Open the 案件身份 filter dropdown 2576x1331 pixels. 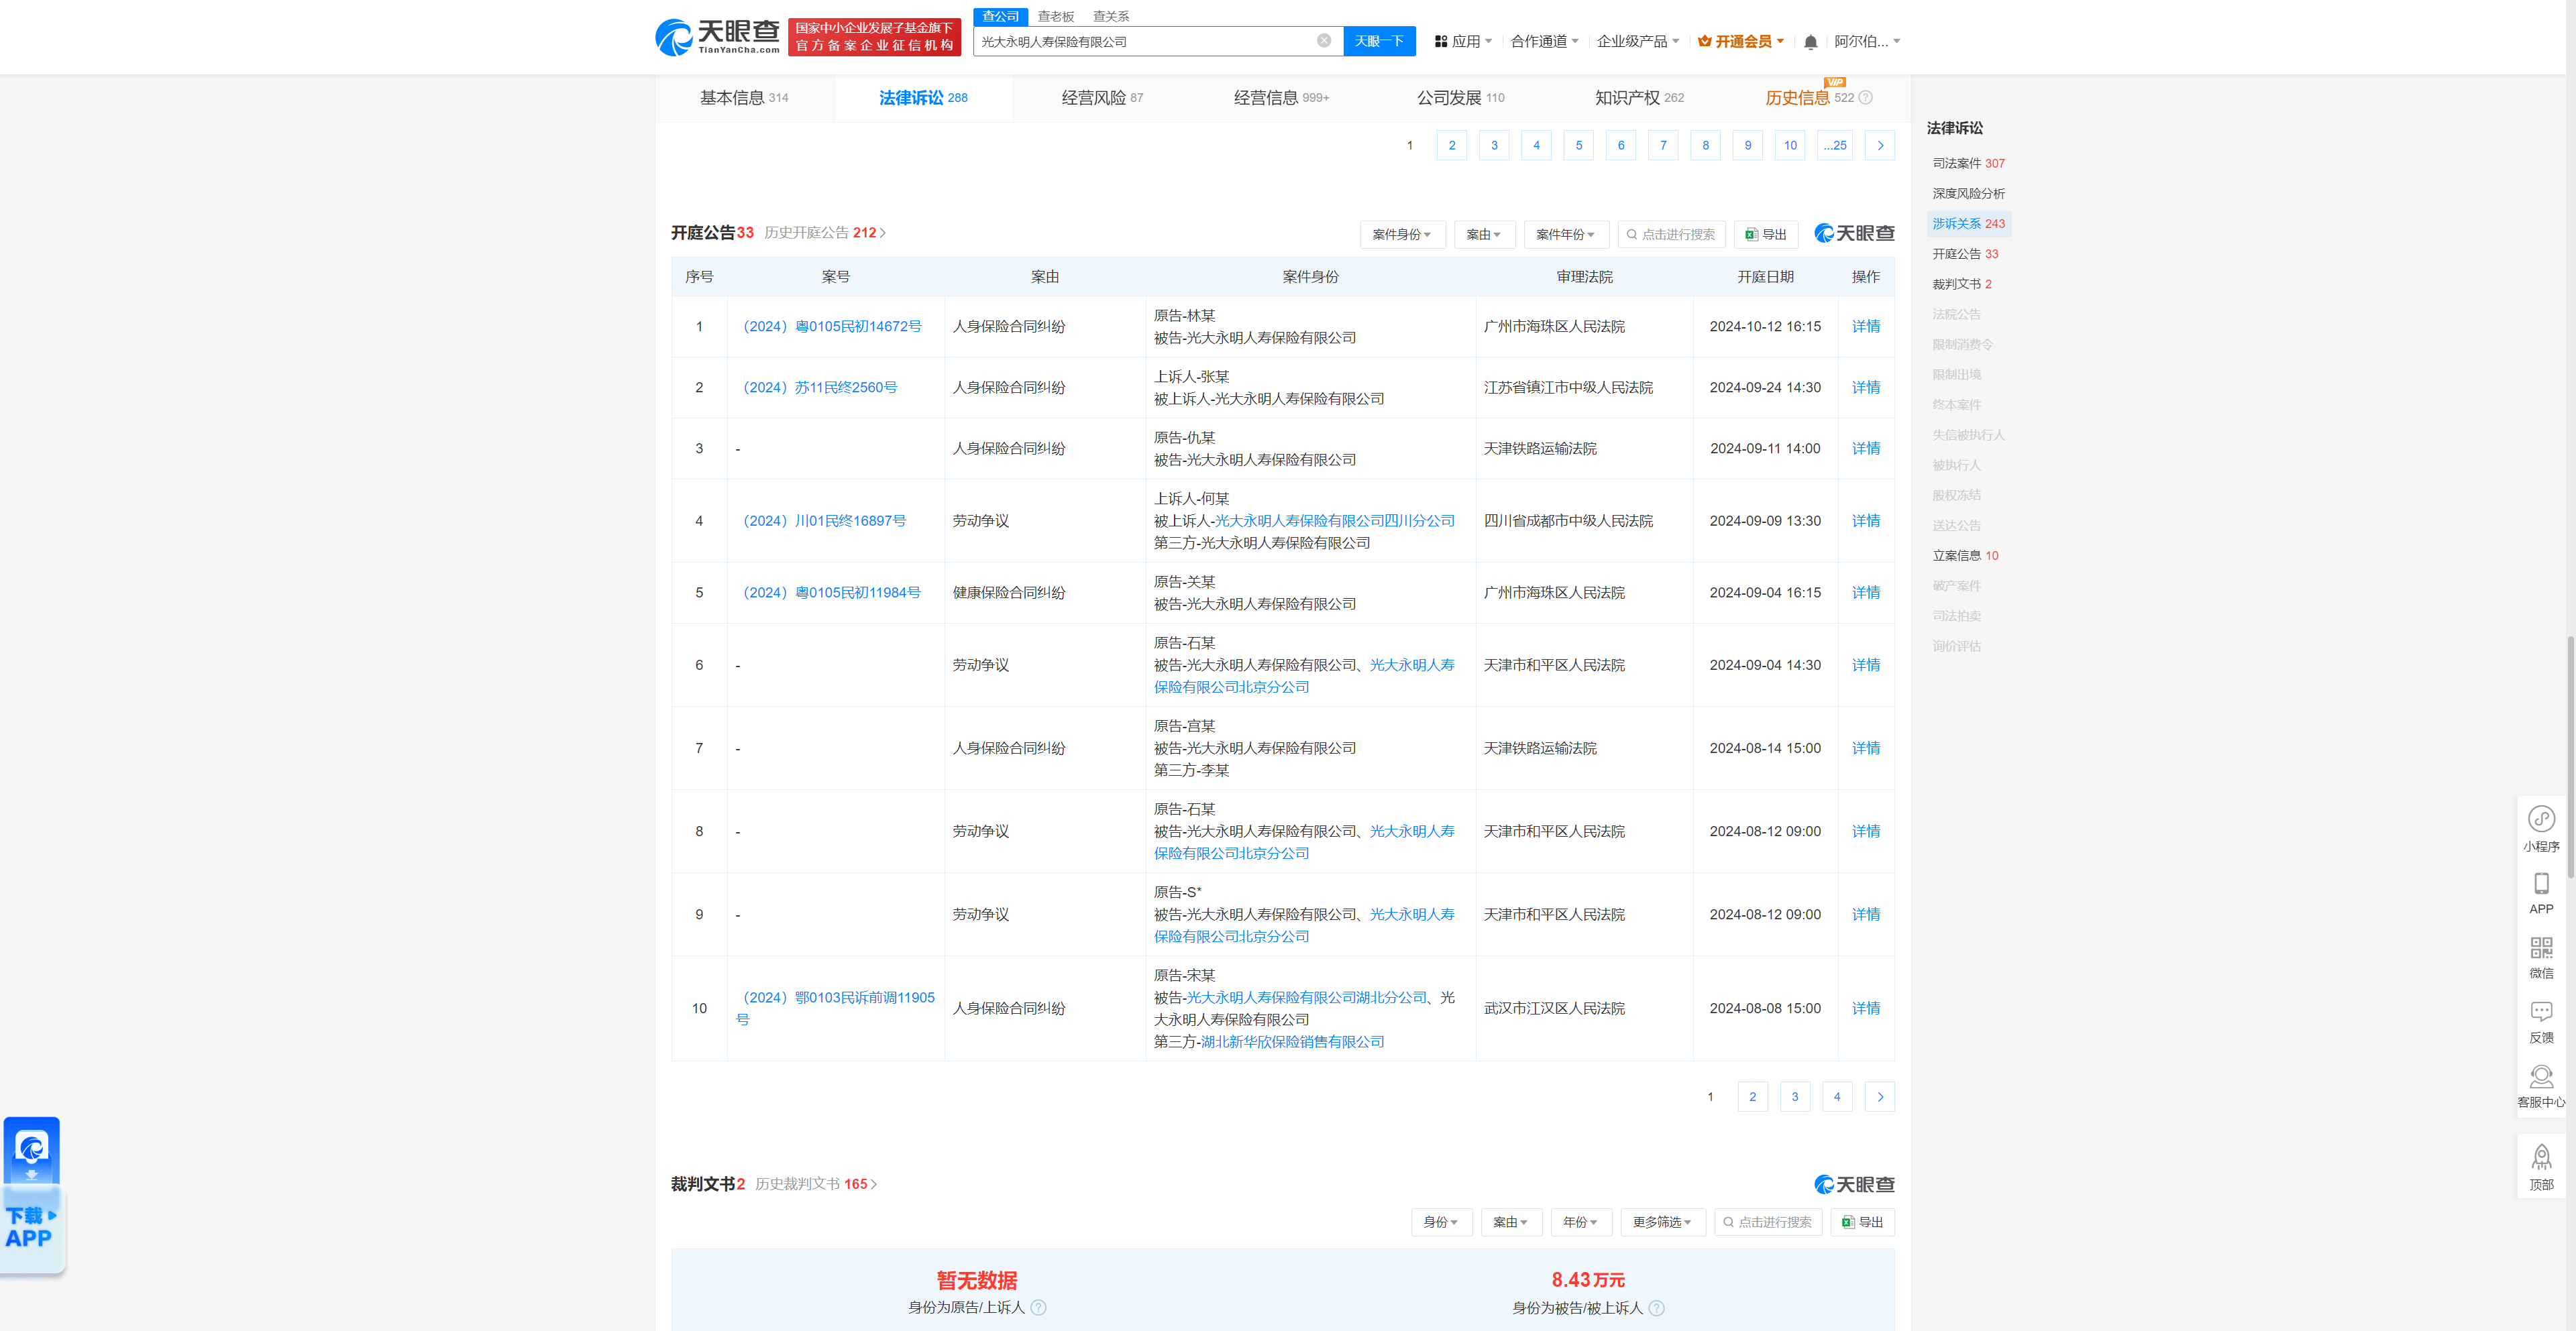tap(1402, 234)
